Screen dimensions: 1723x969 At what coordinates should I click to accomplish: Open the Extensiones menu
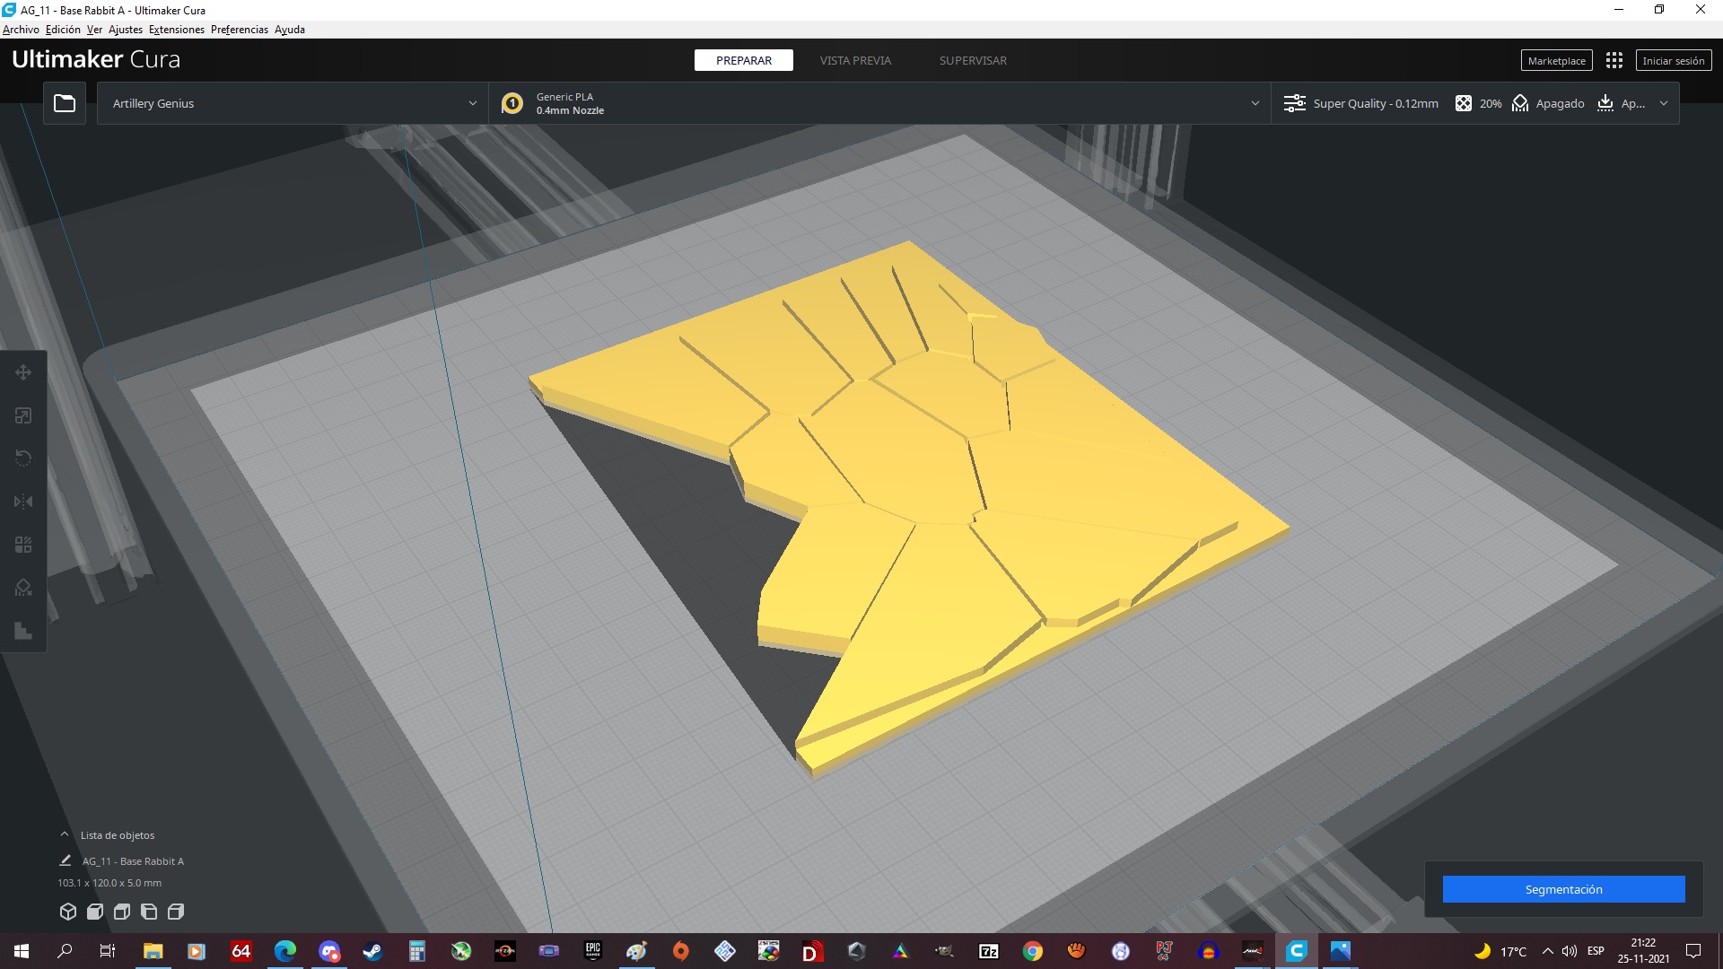click(x=176, y=30)
